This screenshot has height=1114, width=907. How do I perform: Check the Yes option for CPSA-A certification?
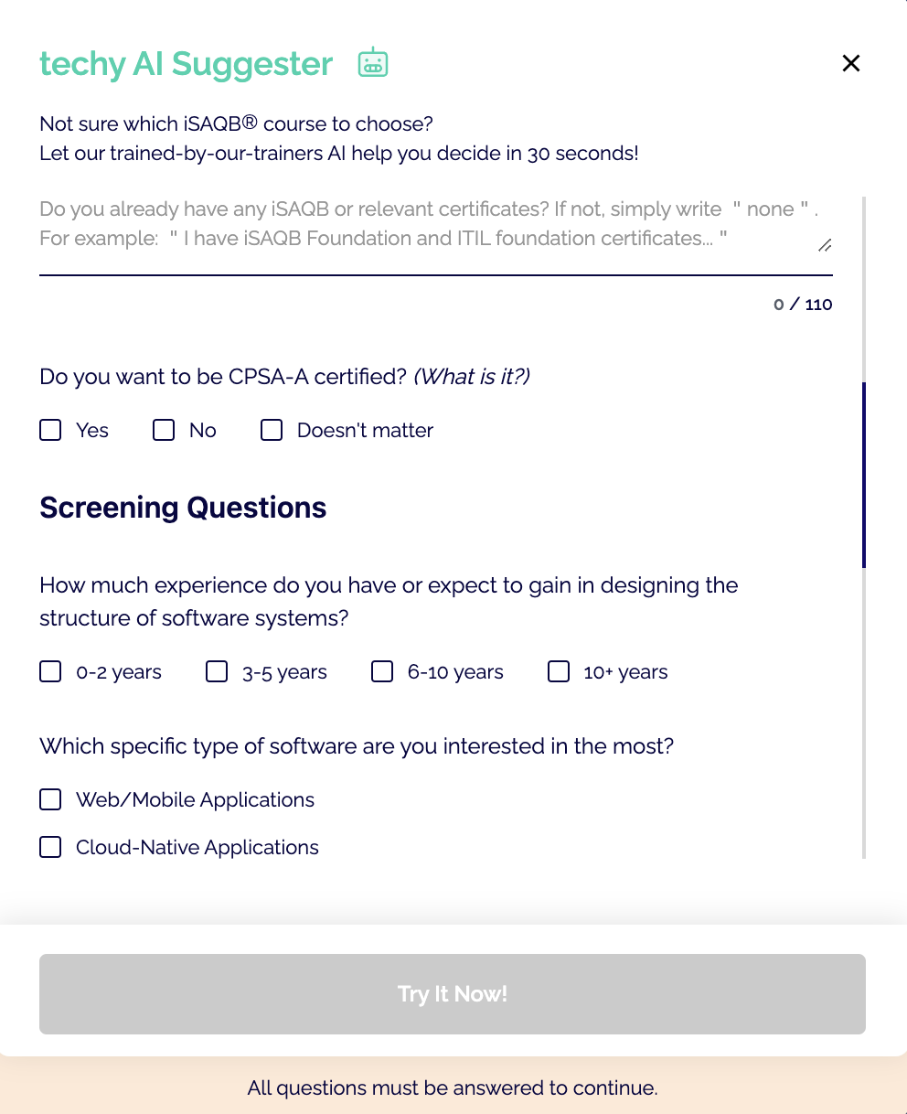coord(50,429)
